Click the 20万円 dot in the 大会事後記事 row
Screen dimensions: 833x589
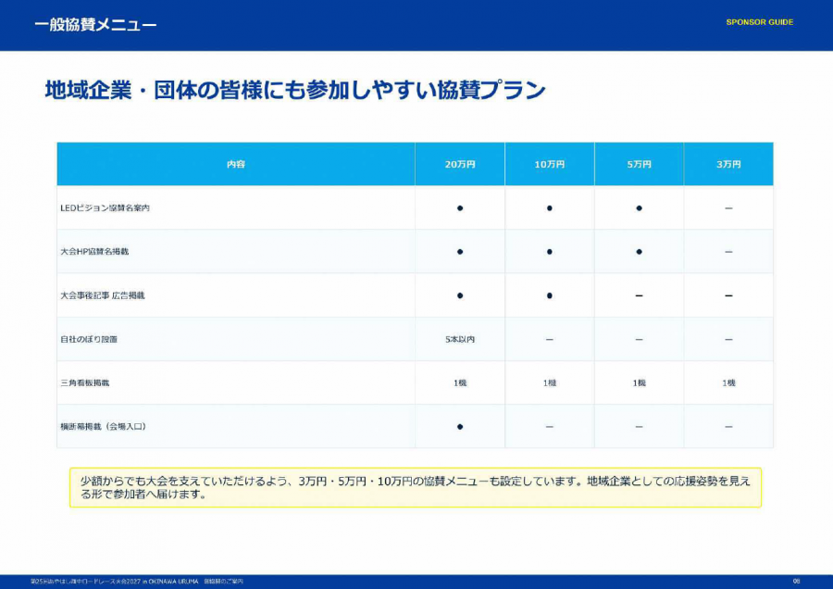460,295
